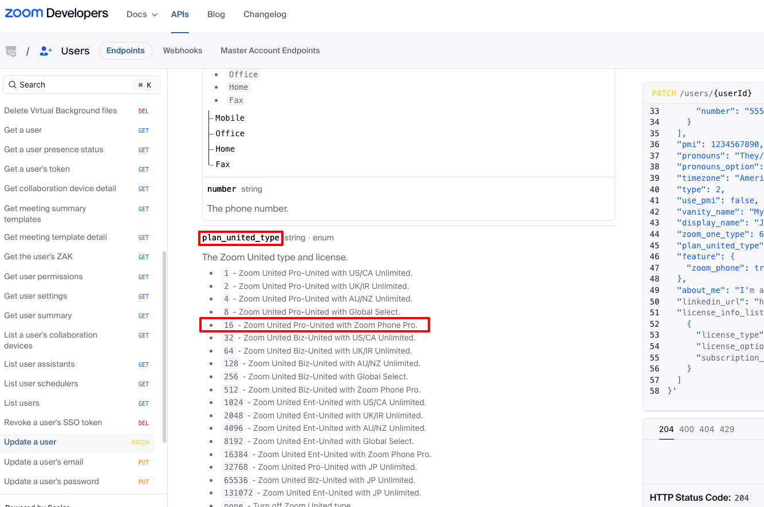Select the 204 response tab
The height and width of the screenshot is (507, 764).
(666, 429)
